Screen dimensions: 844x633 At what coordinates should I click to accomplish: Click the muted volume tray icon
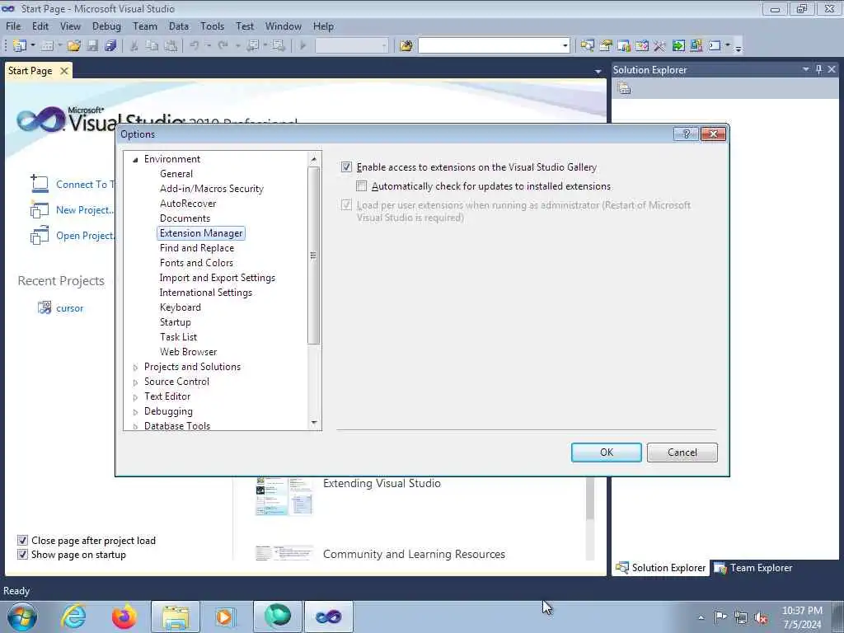761,617
